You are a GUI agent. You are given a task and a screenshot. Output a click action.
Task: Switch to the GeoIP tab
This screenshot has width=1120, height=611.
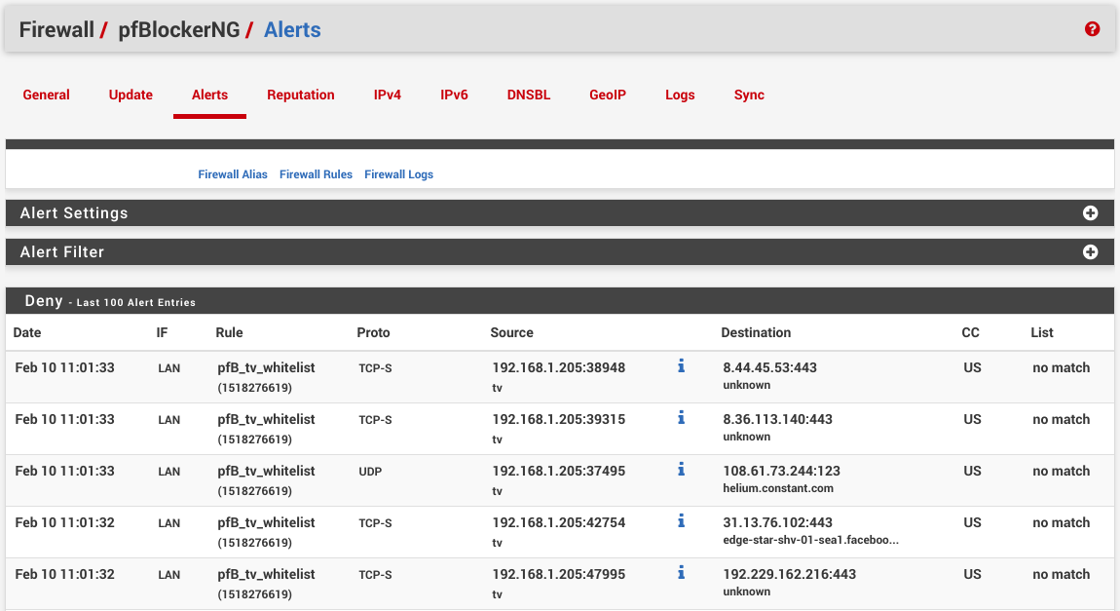[608, 95]
